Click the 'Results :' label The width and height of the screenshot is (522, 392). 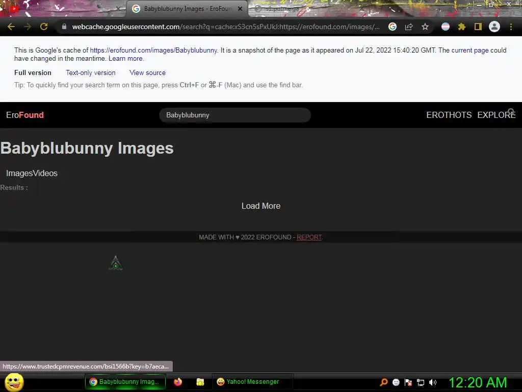14,187
